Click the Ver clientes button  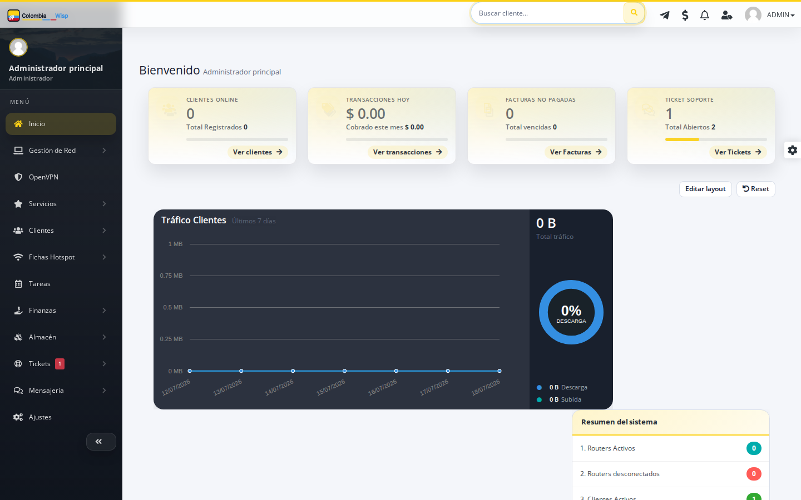point(258,152)
